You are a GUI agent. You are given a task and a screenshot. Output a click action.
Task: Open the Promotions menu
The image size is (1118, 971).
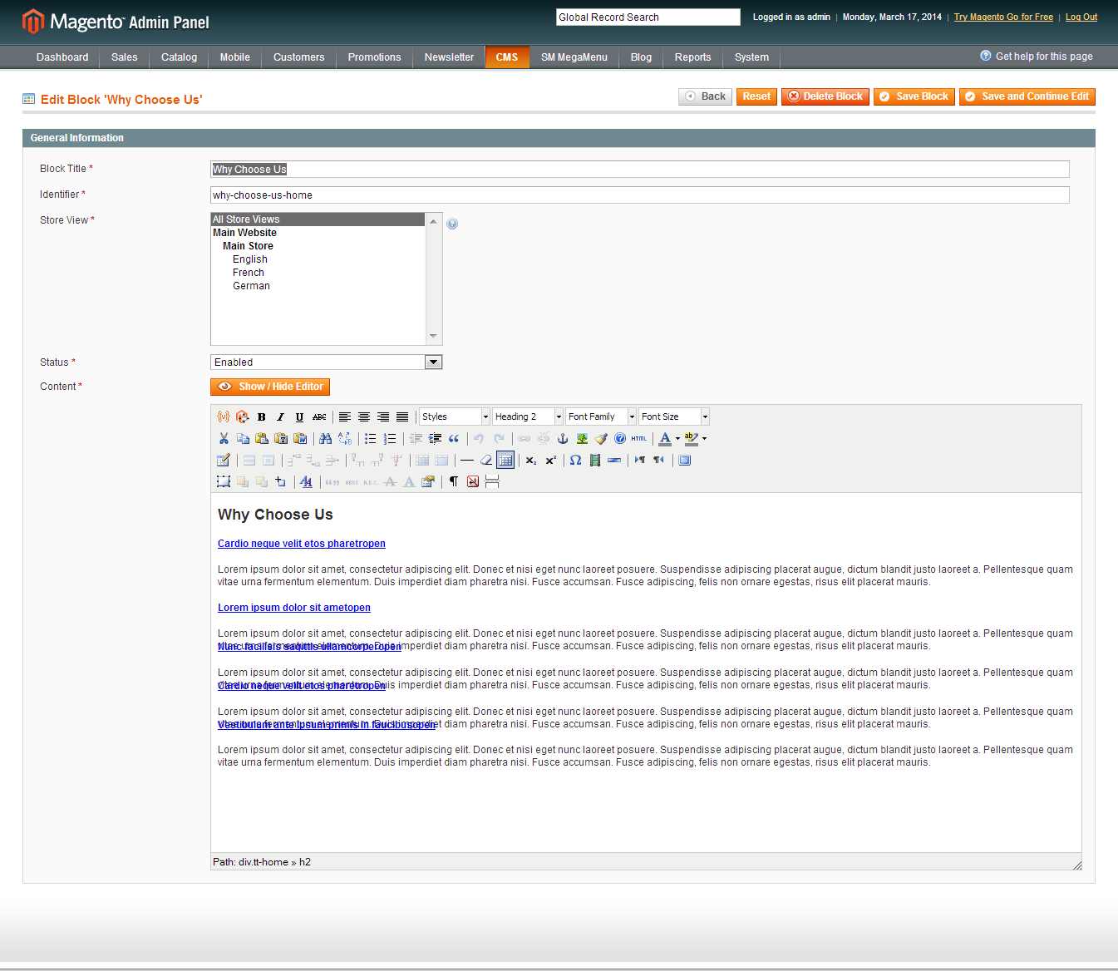(374, 57)
